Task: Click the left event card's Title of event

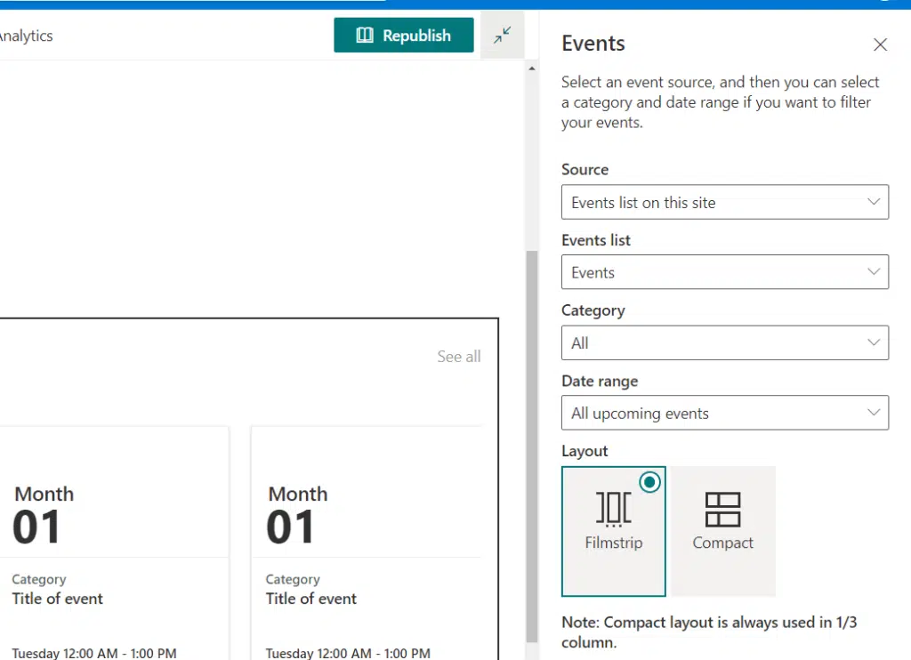Action: (58, 599)
